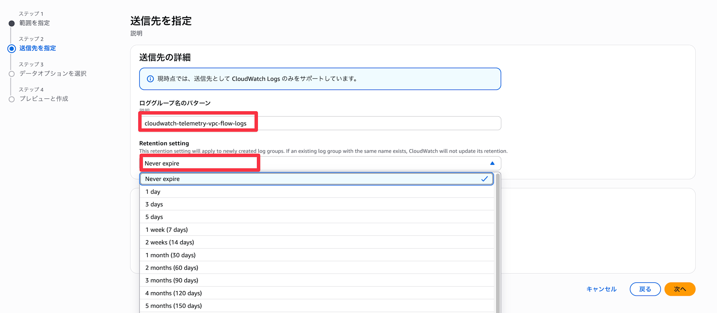This screenshot has height=313, width=717.
Task: Choose 1 day retention
Action: click(x=317, y=192)
